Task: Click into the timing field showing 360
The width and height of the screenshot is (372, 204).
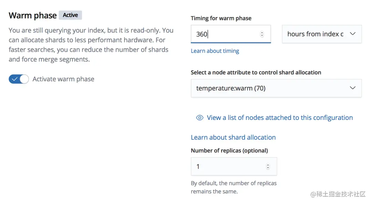Action: coord(224,34)
